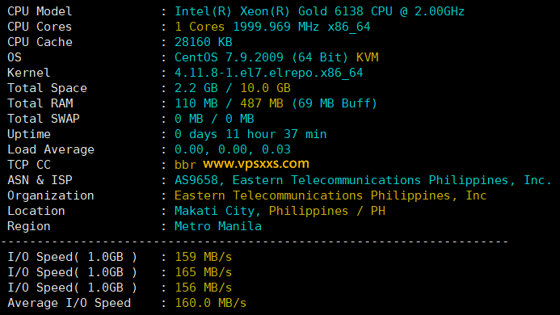The image size is (560, 315).
Task: Select the 'OS' label
Action: [15, 57]
